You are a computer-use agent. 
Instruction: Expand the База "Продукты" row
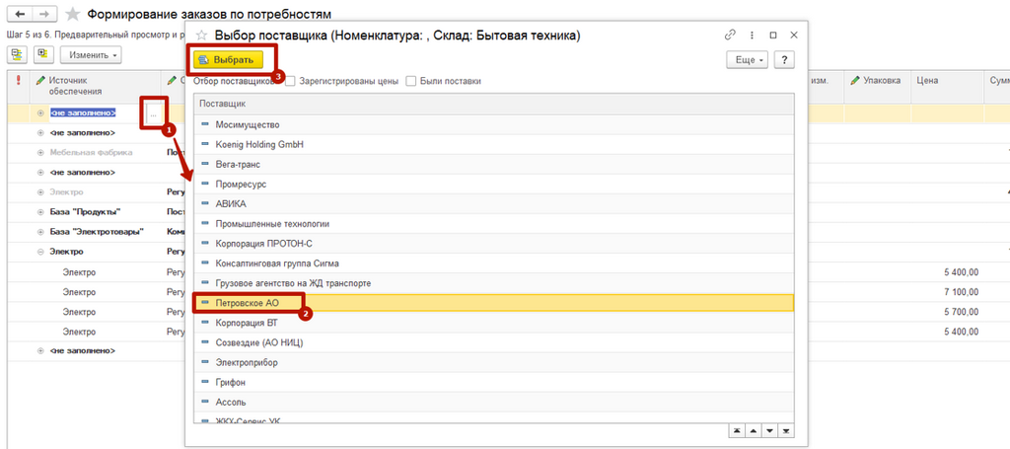pyautogui.click(x=40, y=212)
